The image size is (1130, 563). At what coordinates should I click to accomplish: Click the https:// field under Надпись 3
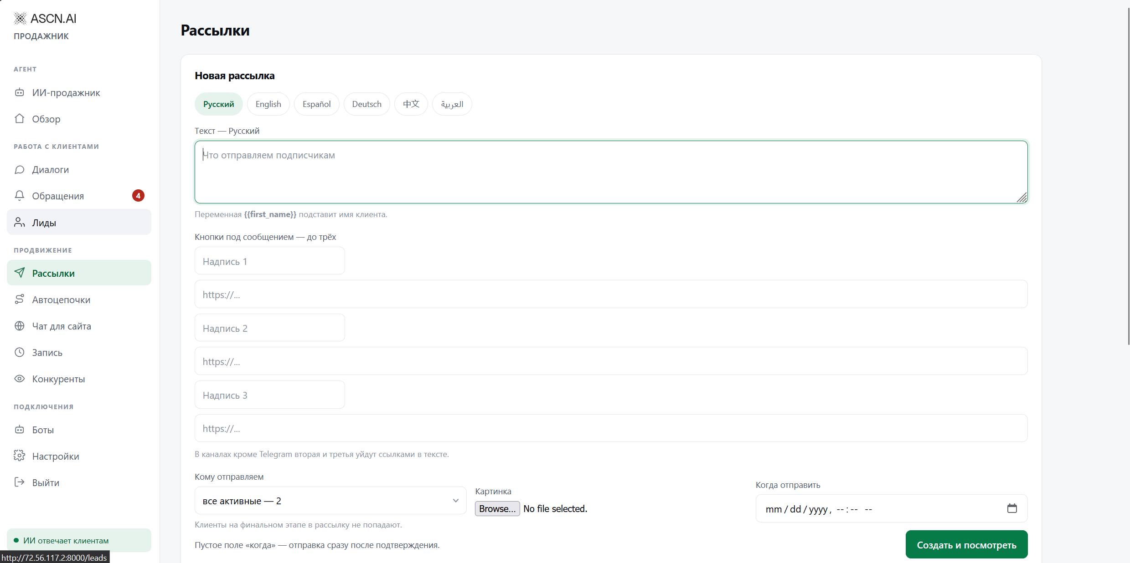(x=611, y=428)
